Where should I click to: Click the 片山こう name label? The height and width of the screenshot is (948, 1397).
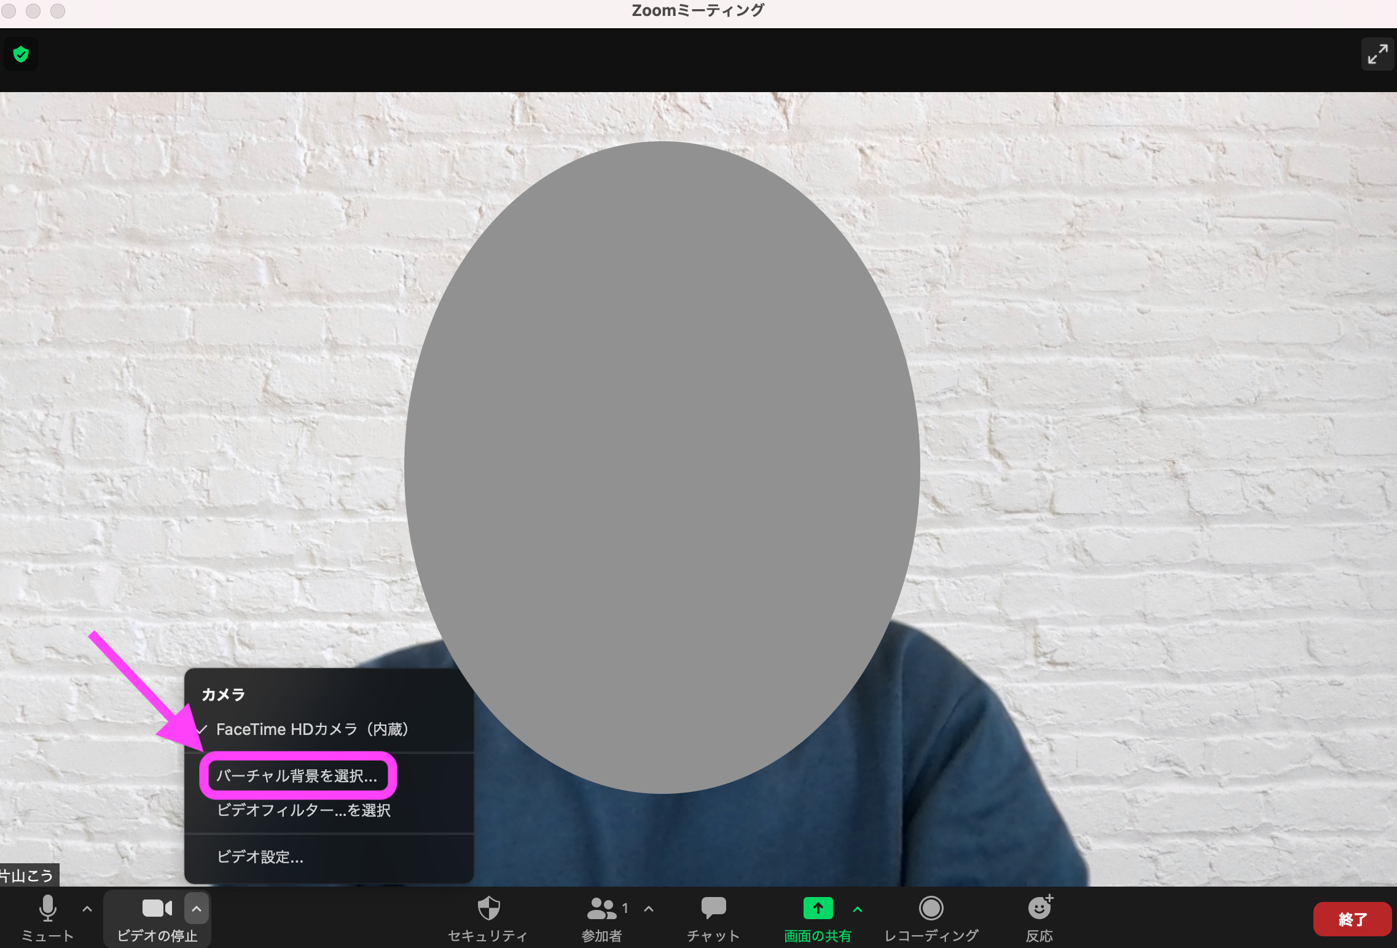[x=28, y=876]
